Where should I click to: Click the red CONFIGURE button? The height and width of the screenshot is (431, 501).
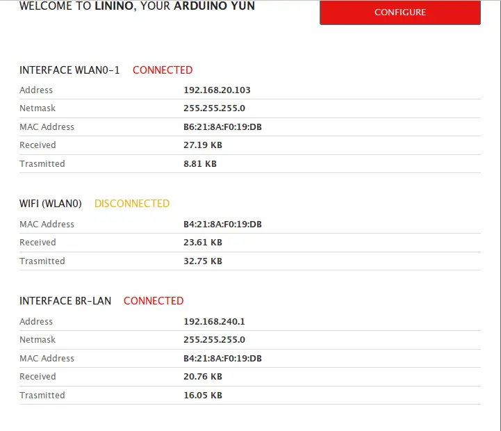coord(400,12)
